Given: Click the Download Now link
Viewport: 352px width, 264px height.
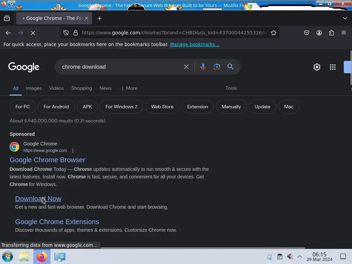Looking at the screenshot, I should click(38, 199).
